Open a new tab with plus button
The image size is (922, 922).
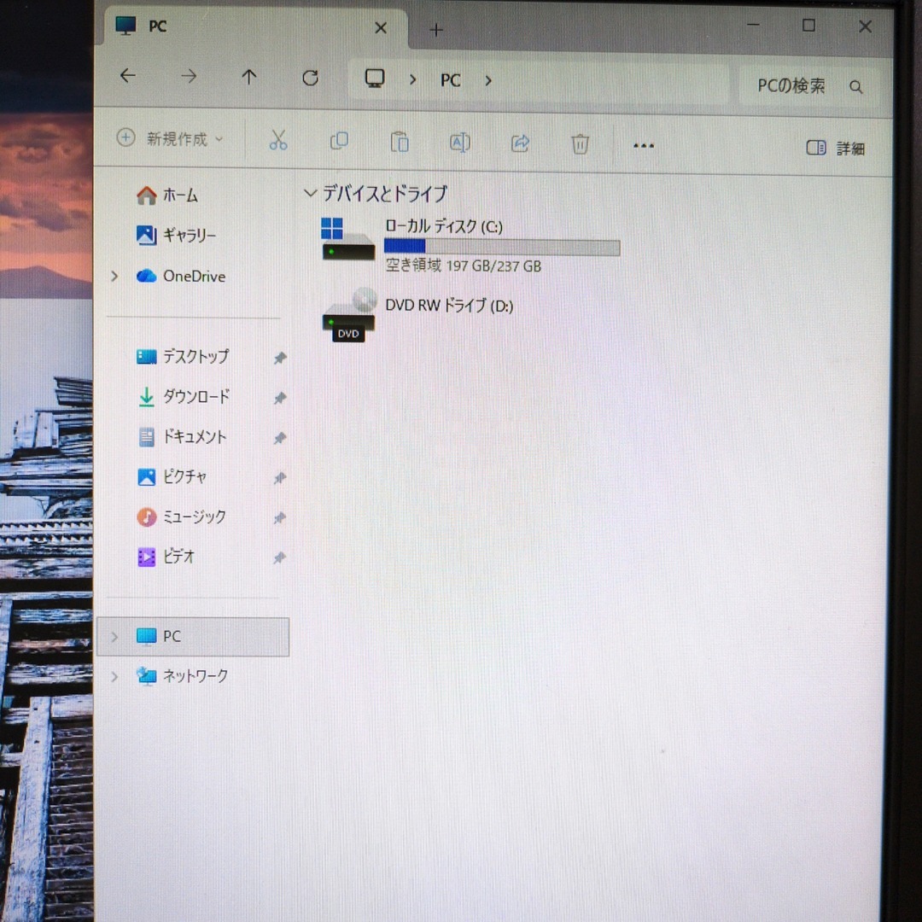436,30
